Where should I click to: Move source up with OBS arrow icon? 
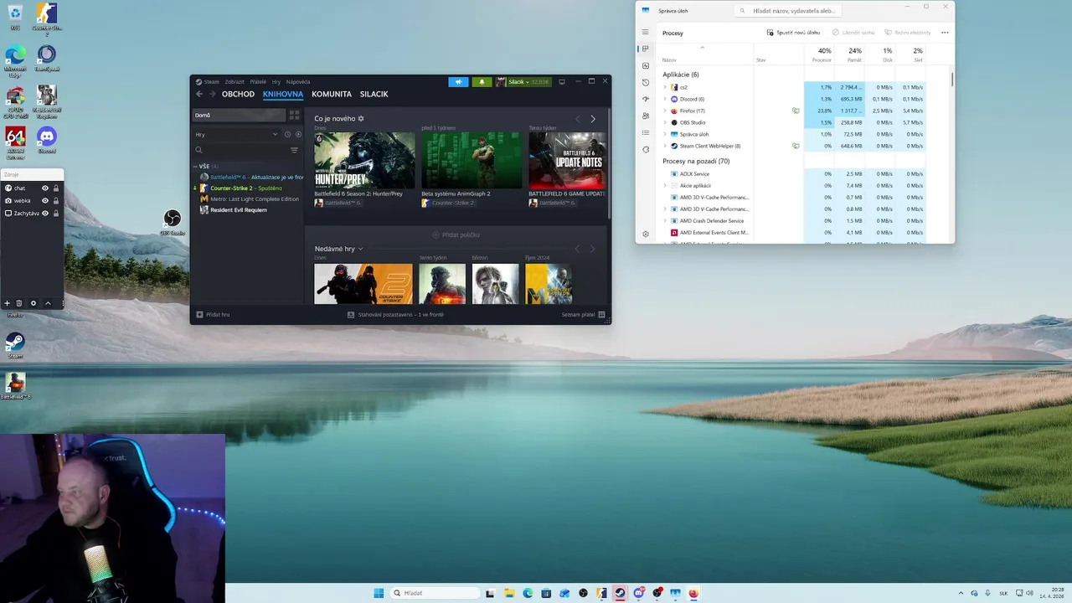[48, 303]
